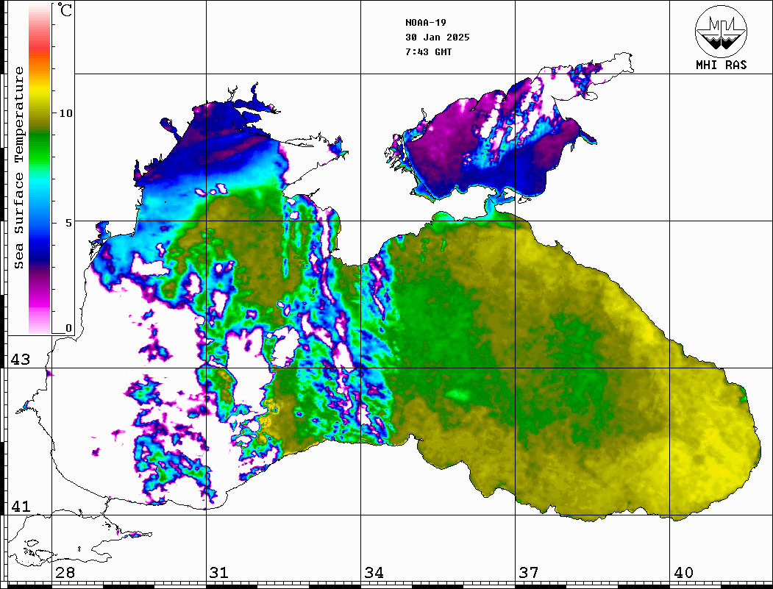Click the temperature color scale bar
773x589 pixels.
pyautogui.click(x=40, y=168)
